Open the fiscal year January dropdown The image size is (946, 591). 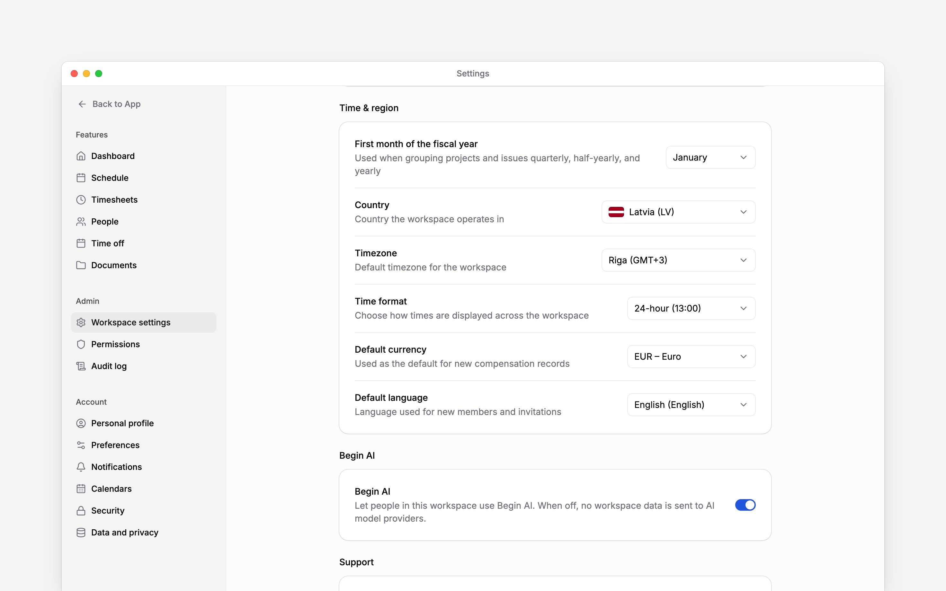pyautogui.click(x=710, y=157)
